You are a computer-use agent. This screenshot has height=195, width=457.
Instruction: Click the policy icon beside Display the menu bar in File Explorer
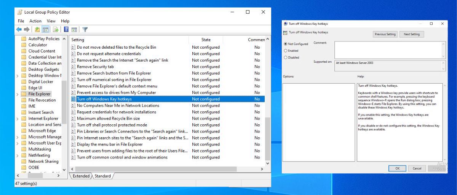[74, 144]
